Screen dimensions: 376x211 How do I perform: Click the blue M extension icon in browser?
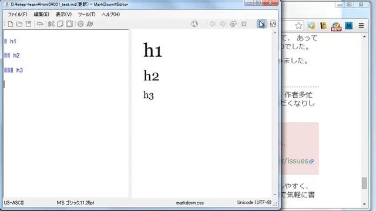click(348, 26)
